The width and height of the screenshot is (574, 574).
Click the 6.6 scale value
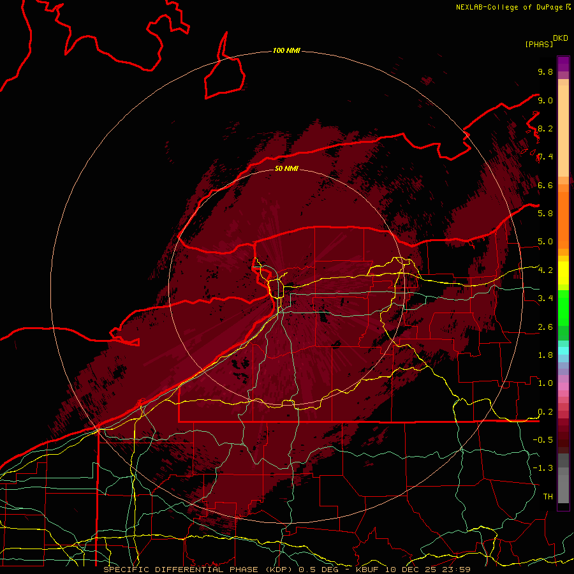545,185
